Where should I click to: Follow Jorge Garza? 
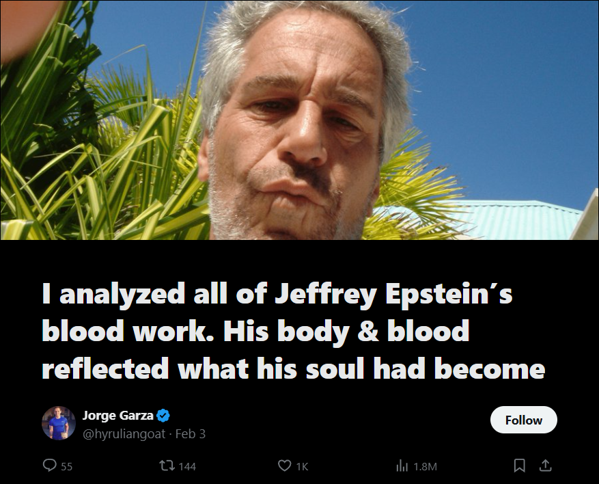(523, 420)
